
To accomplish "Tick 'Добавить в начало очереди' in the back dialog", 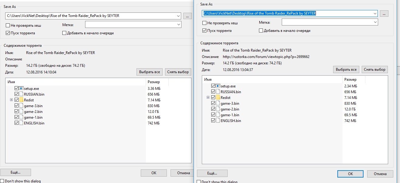I will 64,33.
